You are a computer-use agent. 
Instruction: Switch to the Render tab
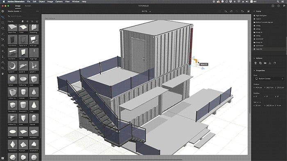coord(28,6)
